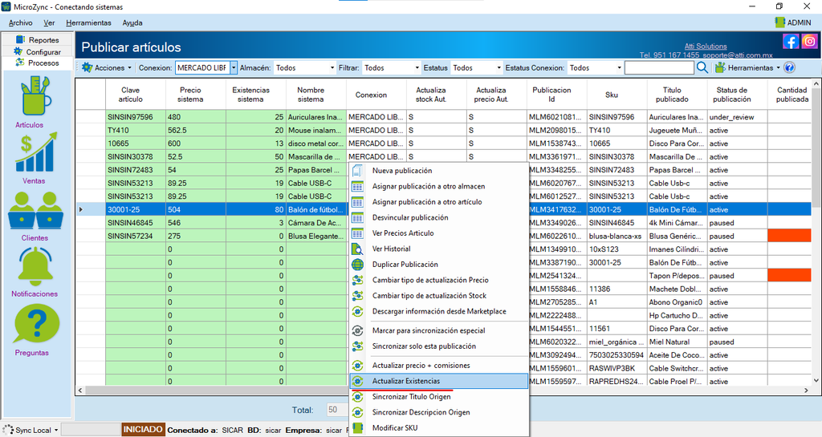Viewport: 822px width, 437px height.
Task: Click the Descargar información desde Marketplace icon
Action: [x=357, y=311]
